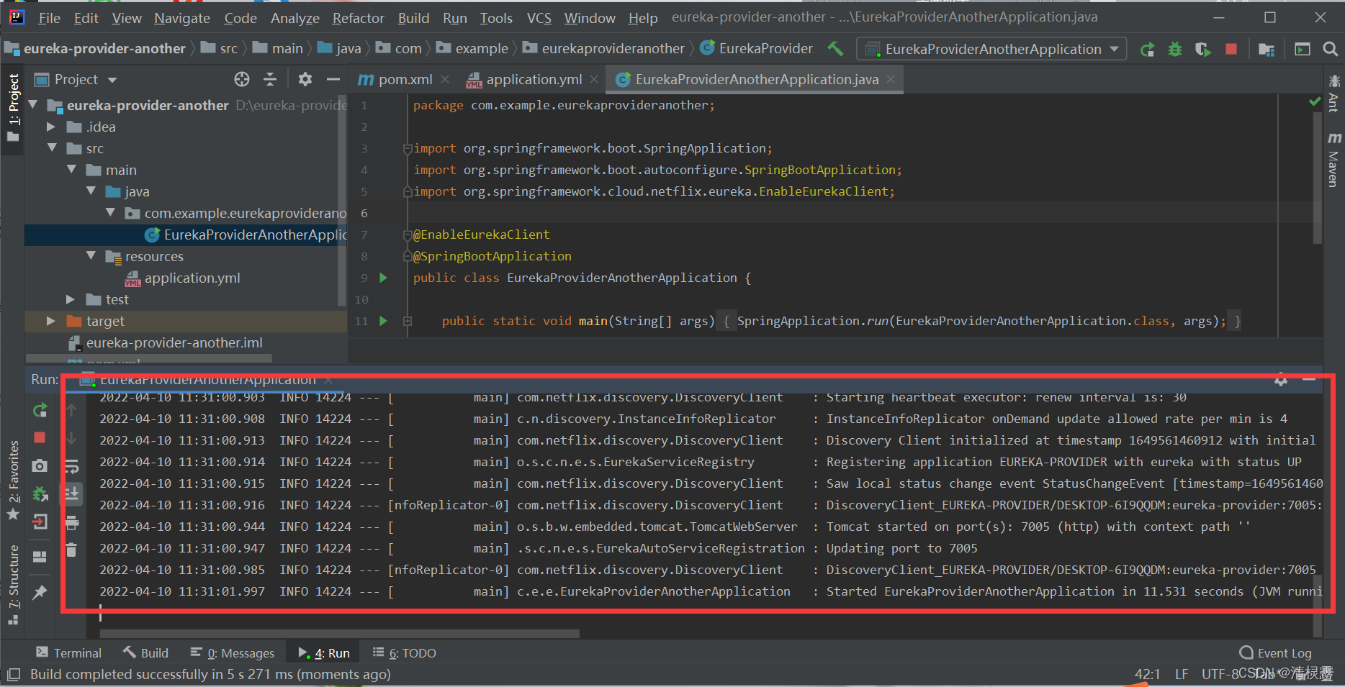The height and width of the screenshot is (687, 1345).
Task: Collapse the resources folder
Action: pyautogui.click(x=91, y=256)
